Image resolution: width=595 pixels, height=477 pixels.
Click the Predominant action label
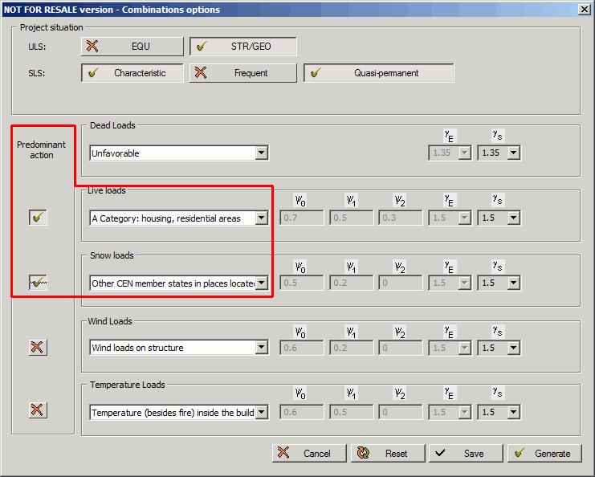(42, 150)
